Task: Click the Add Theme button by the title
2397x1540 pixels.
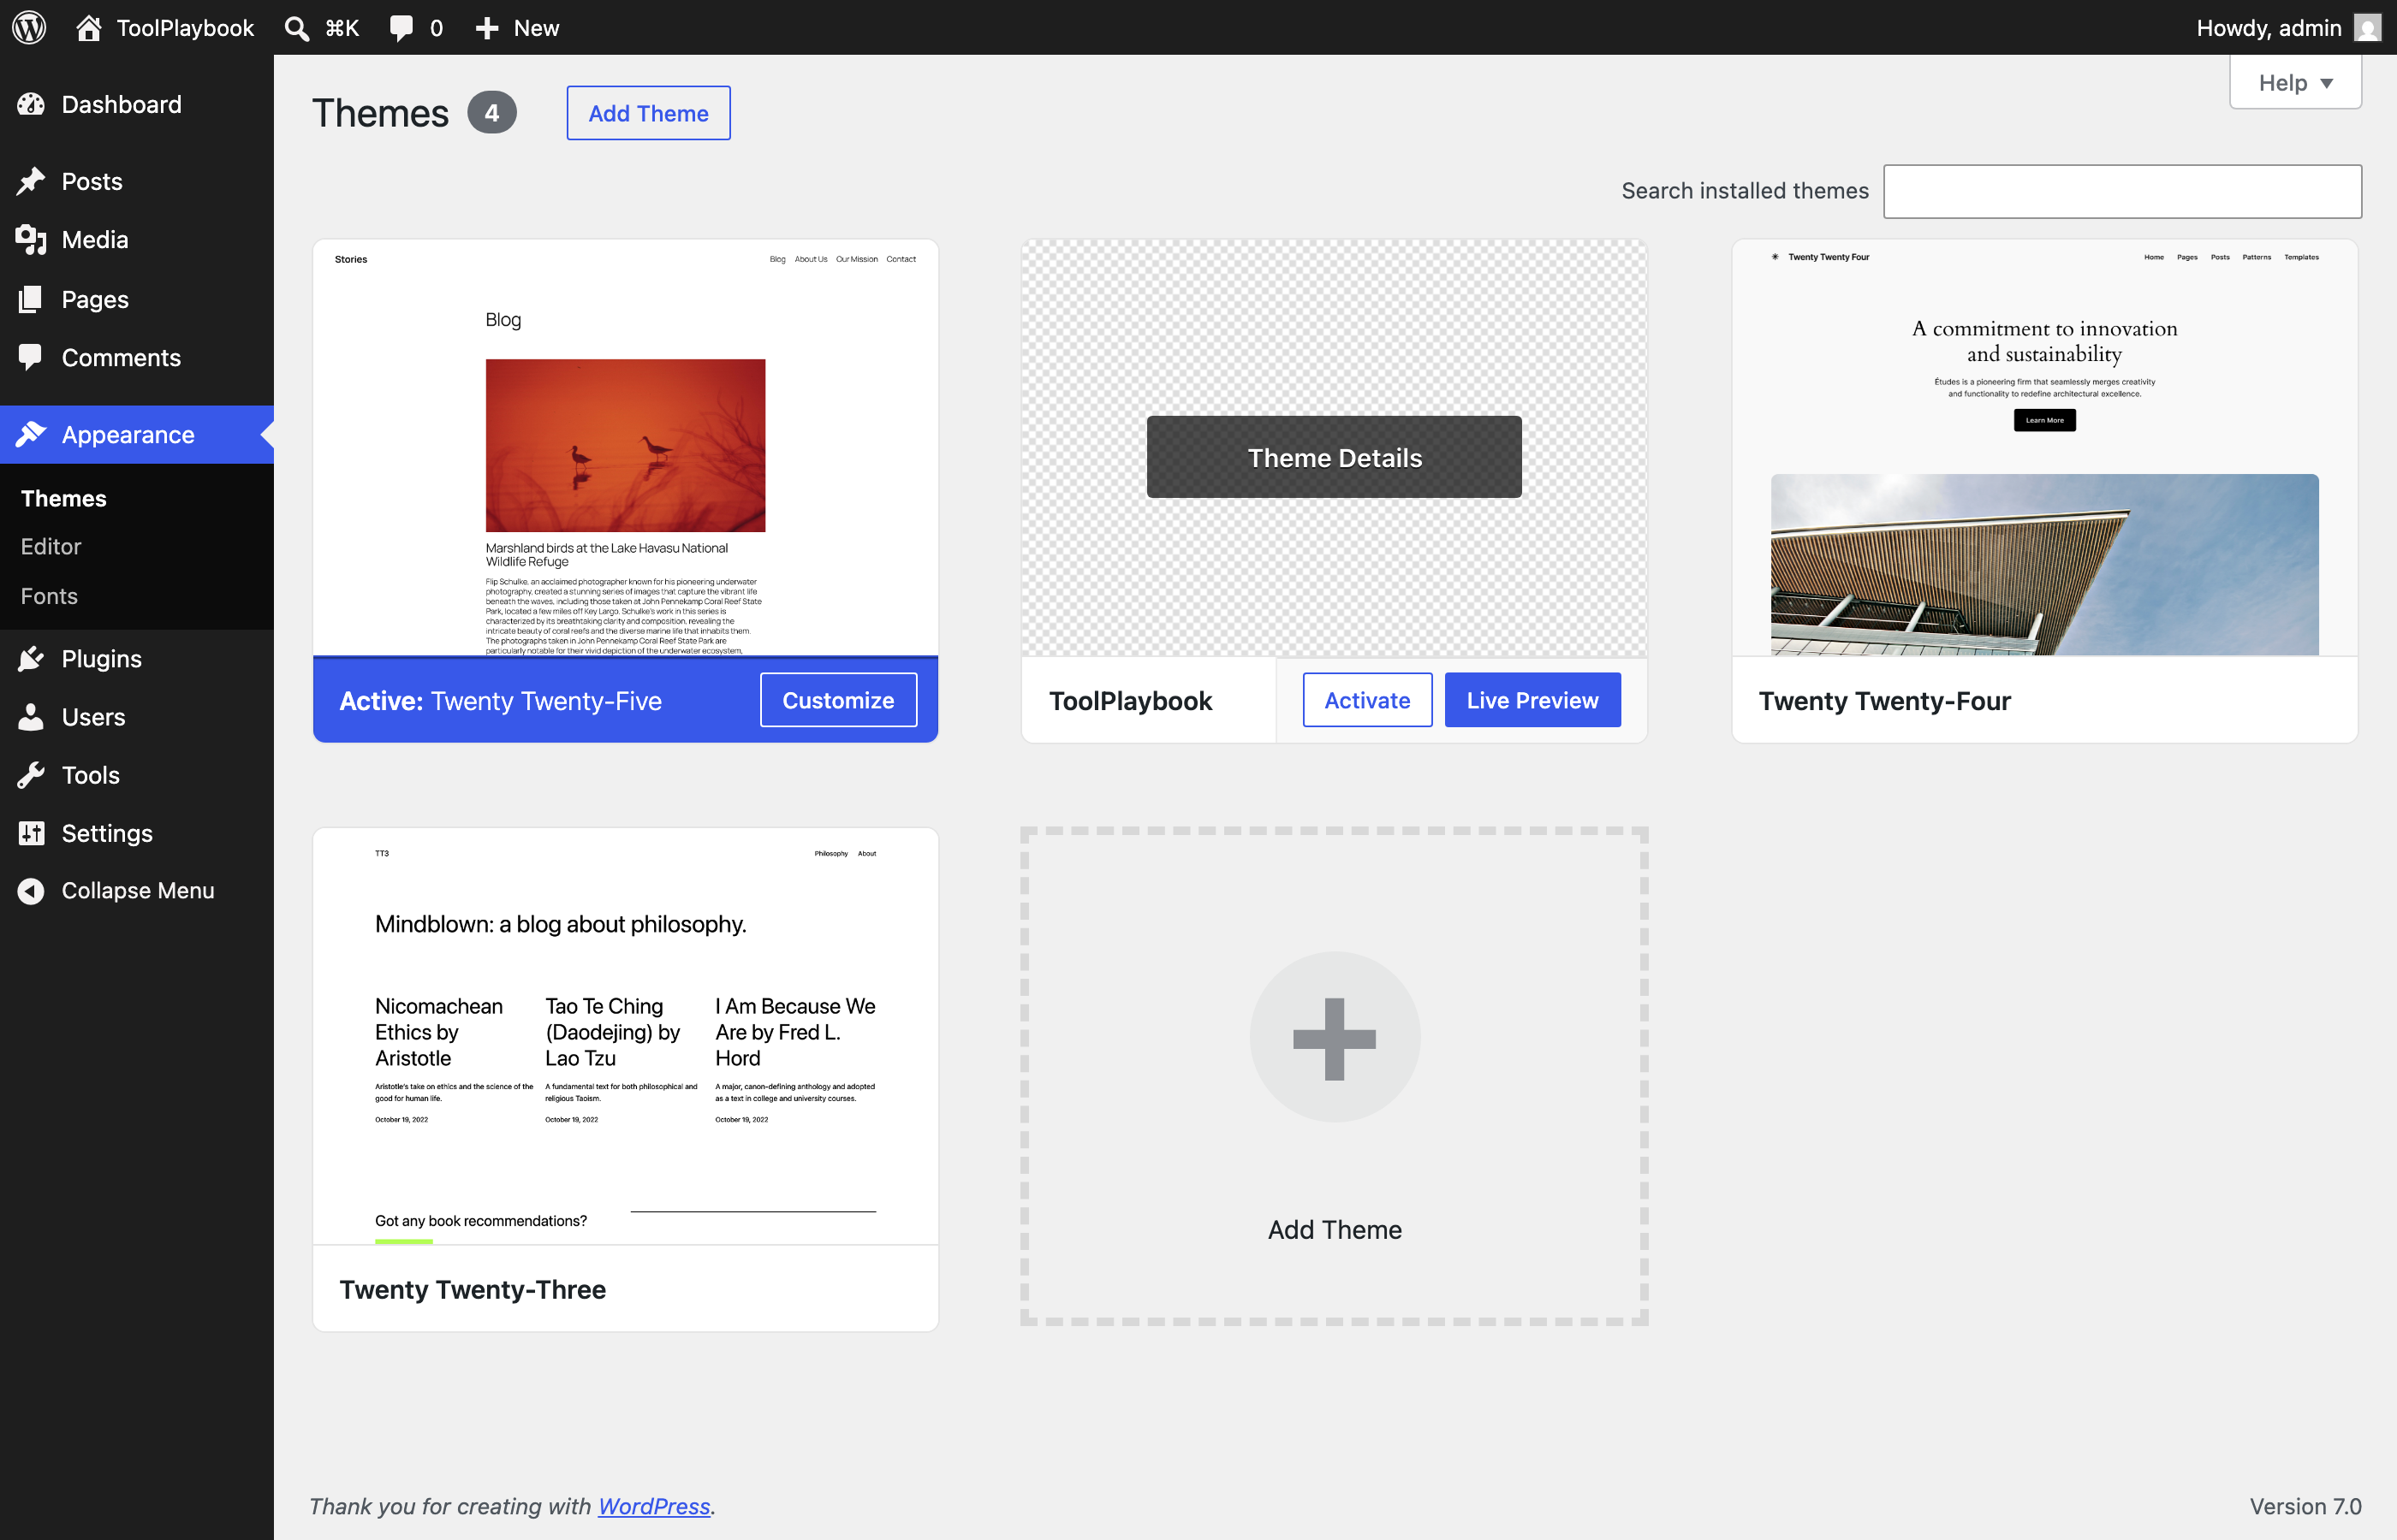Action: click(x=648, y=113)
